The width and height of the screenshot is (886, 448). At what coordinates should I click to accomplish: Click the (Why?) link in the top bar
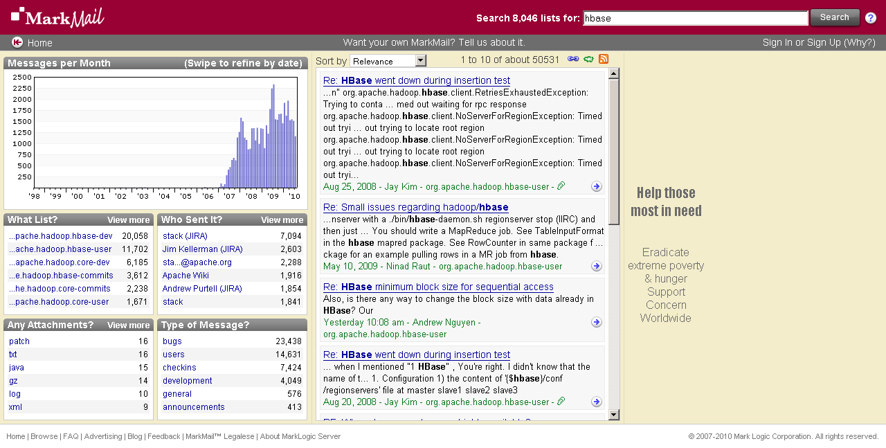point(860,42)
